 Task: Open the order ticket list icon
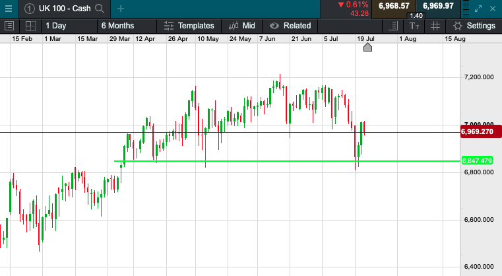pyautogui.click(x=9, y=26)
